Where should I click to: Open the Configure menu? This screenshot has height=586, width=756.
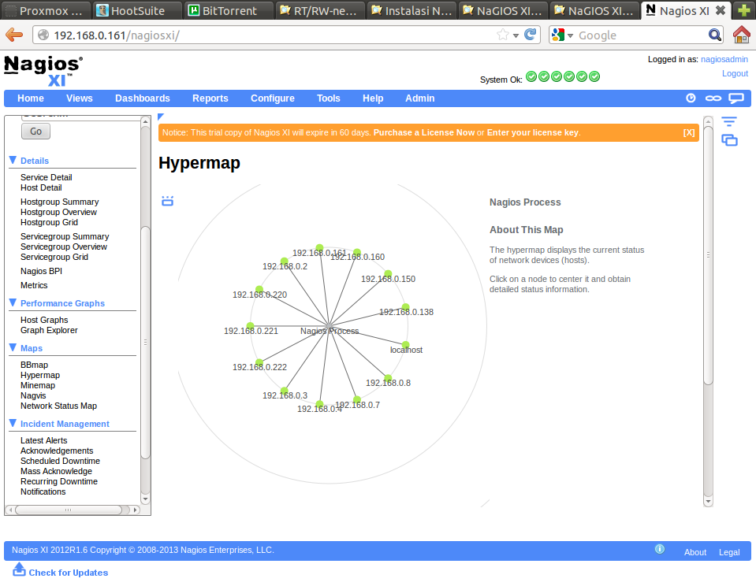coord(272,98)
